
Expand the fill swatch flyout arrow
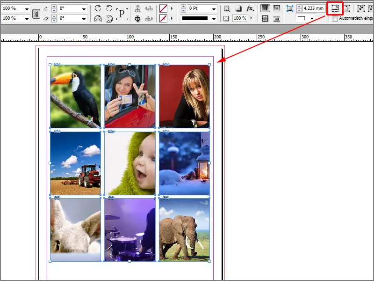coord(172,9)
